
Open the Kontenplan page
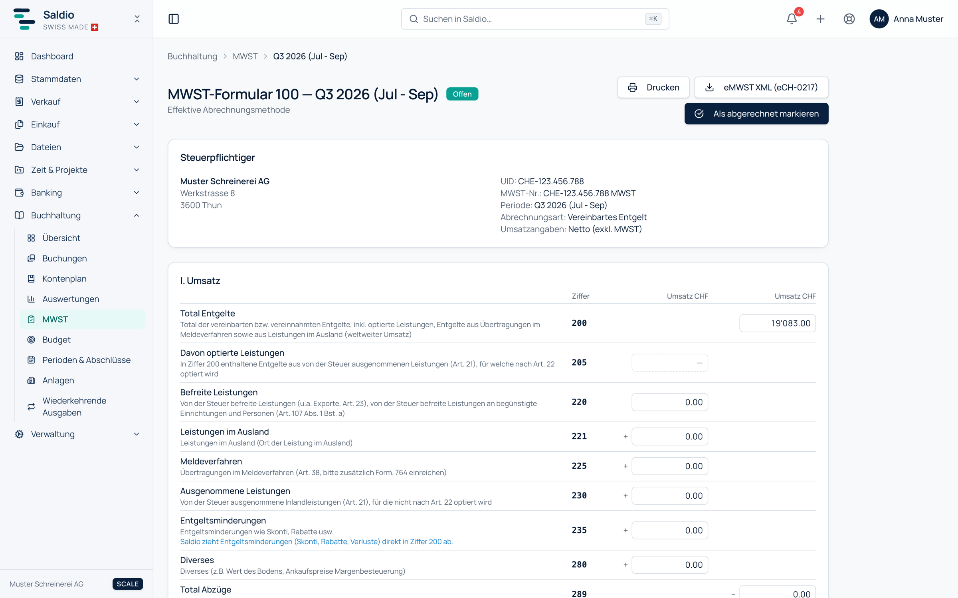pyautogui.click(x=83, y=279)
